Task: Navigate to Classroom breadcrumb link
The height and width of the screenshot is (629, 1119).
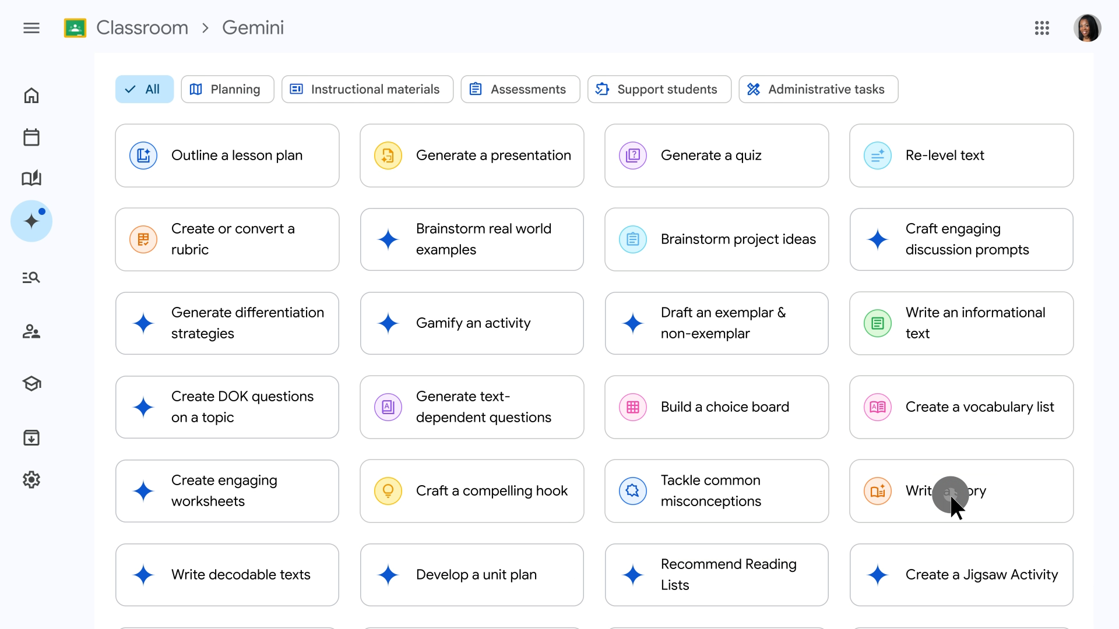Action: click(142, 27)
